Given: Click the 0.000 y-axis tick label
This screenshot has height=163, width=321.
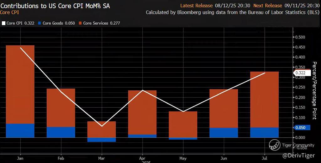Looking at the screenshot, I should click(x=300, y=137).
